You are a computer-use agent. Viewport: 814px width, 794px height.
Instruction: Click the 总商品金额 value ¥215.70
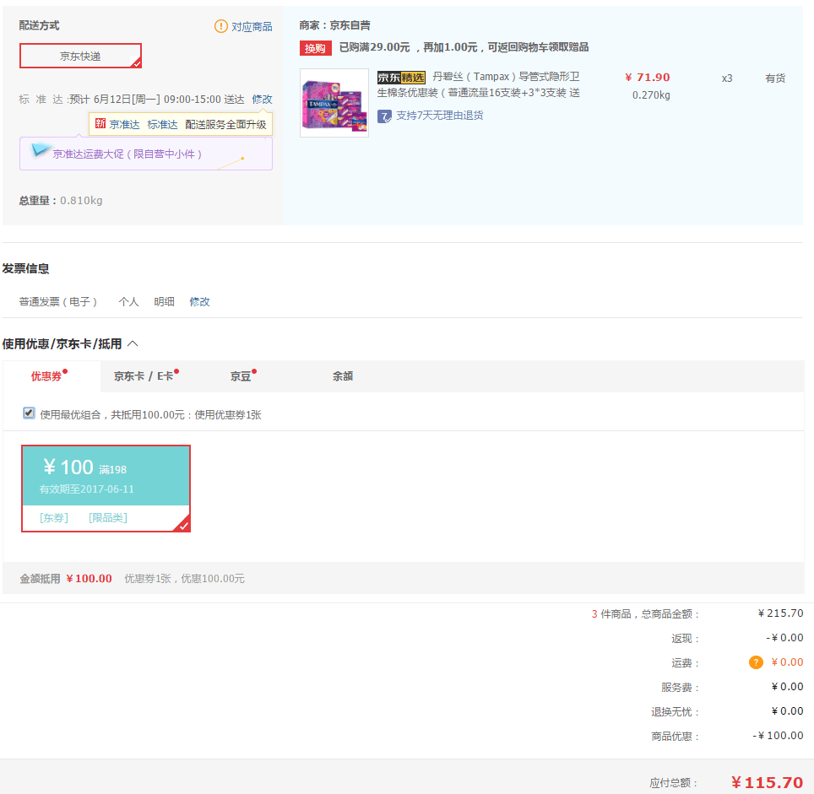780,613
